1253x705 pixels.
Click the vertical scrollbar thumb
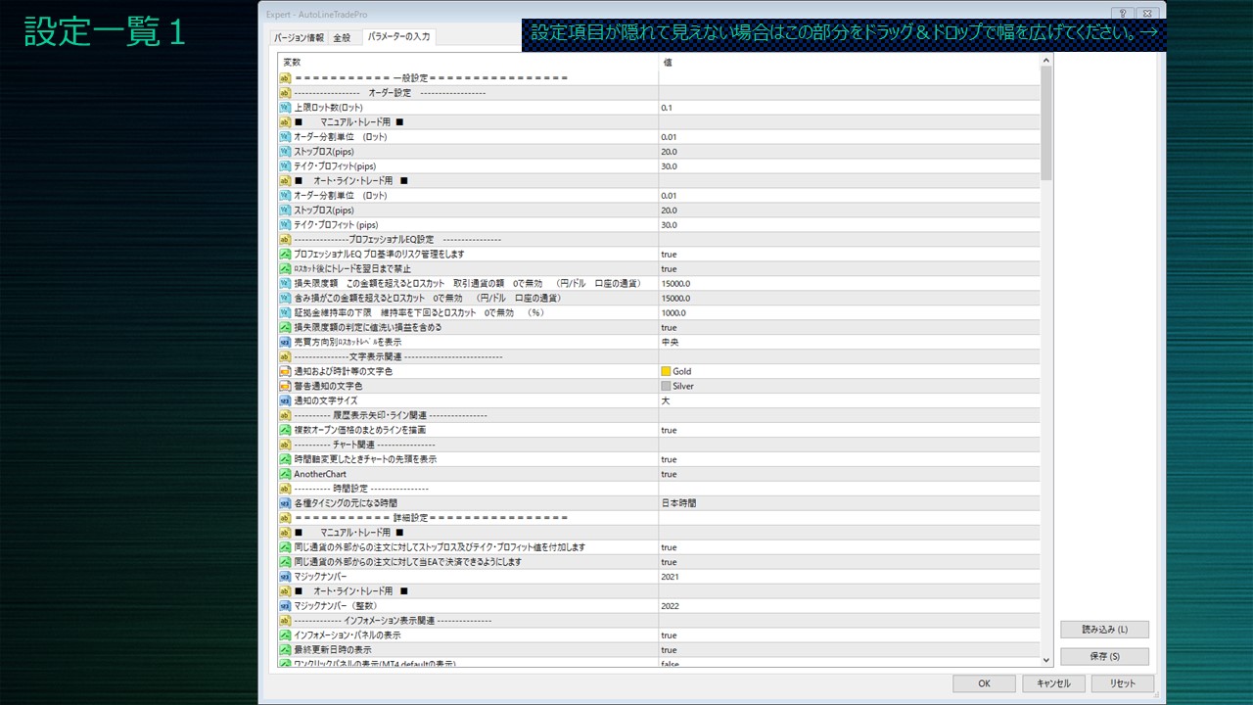(1046, 123)
